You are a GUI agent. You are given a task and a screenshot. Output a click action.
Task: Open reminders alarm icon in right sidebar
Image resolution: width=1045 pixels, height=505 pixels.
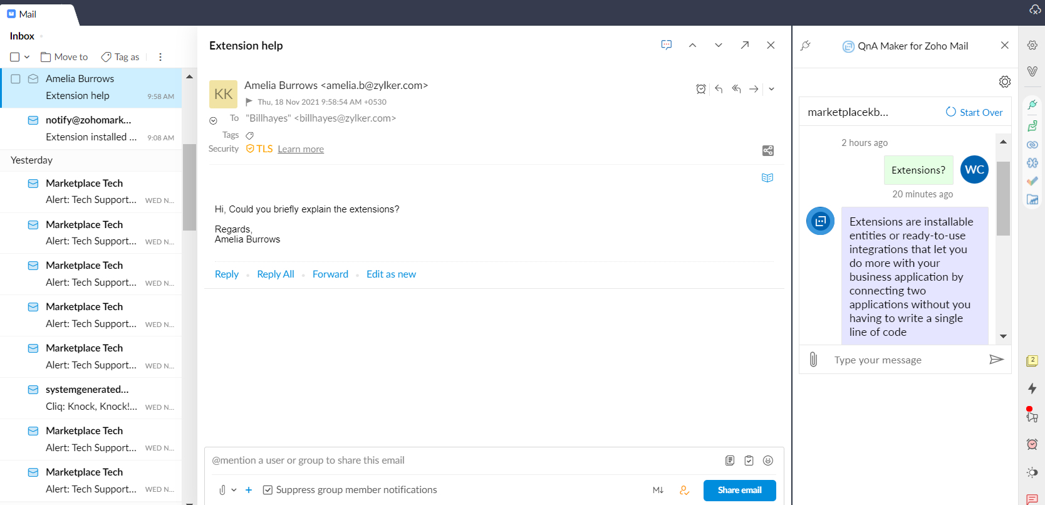pyautogui.click(x=1032, y=444)
